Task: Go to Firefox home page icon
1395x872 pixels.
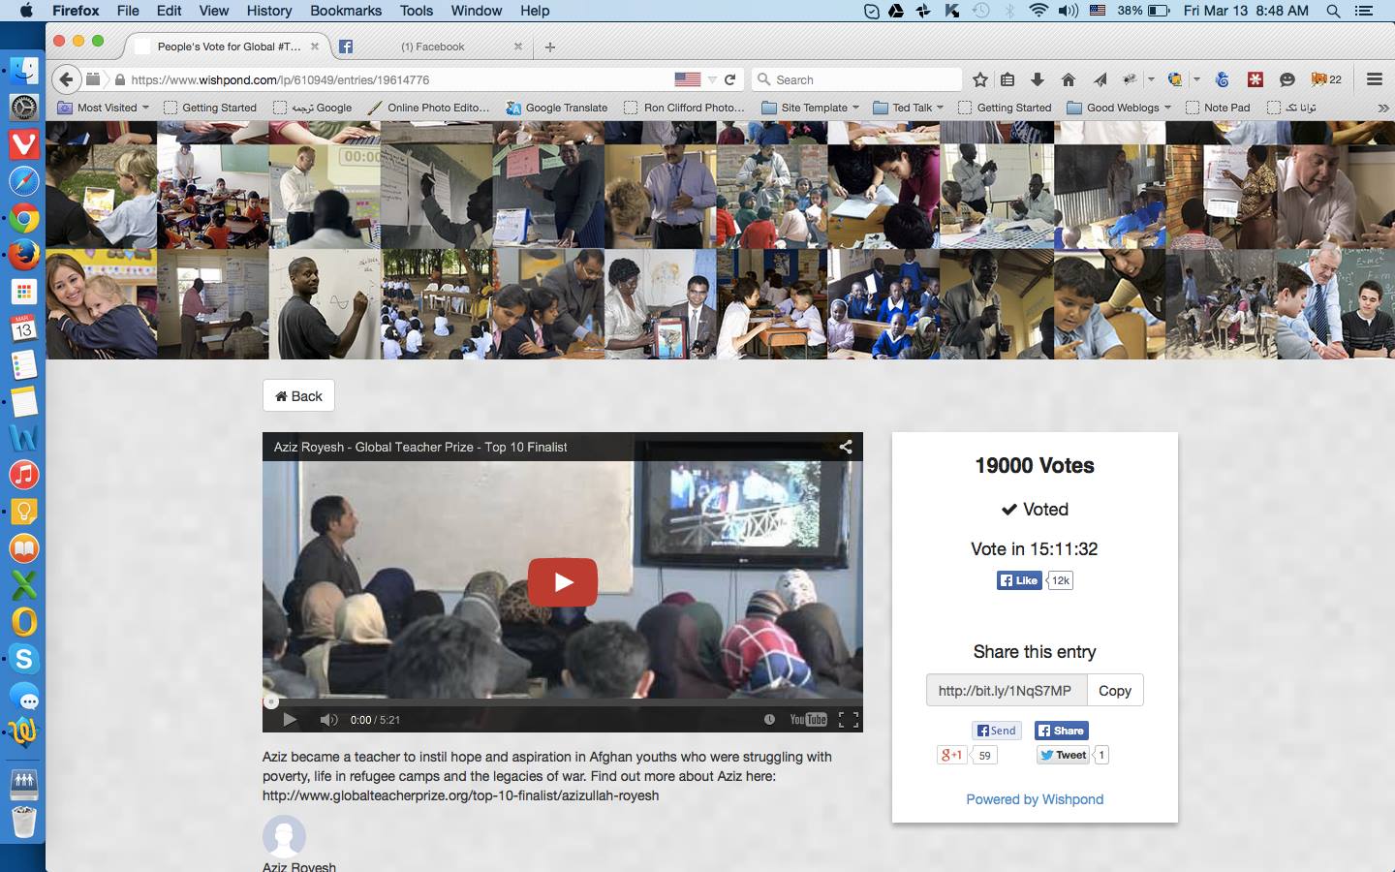Action: pos(1069,79)
